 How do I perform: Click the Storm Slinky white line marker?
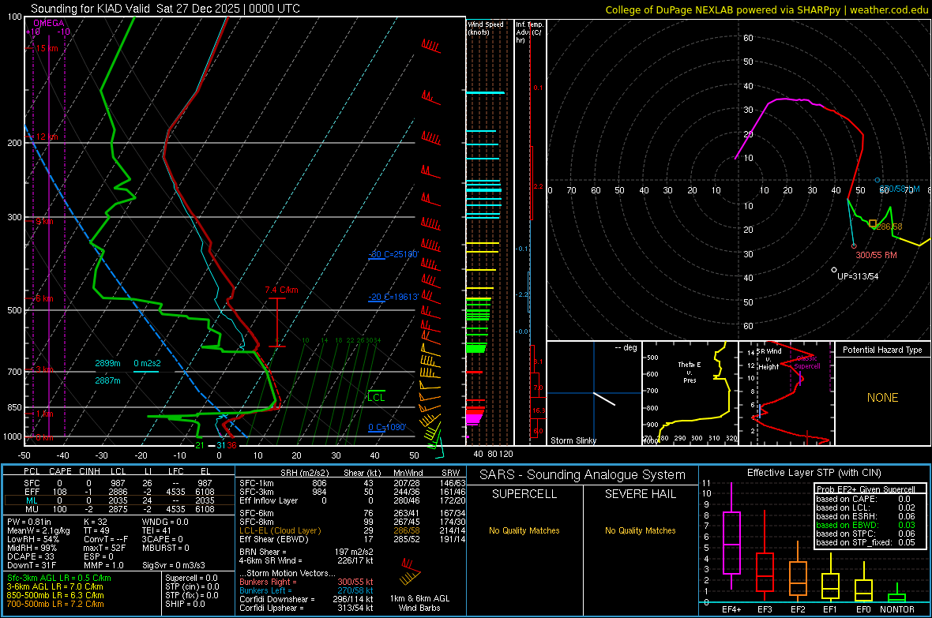pyautogui.click(x=604, y=399)
